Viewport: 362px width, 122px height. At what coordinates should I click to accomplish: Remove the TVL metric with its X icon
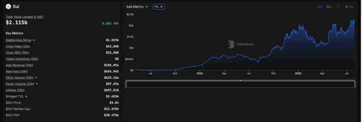coord(161,7)
